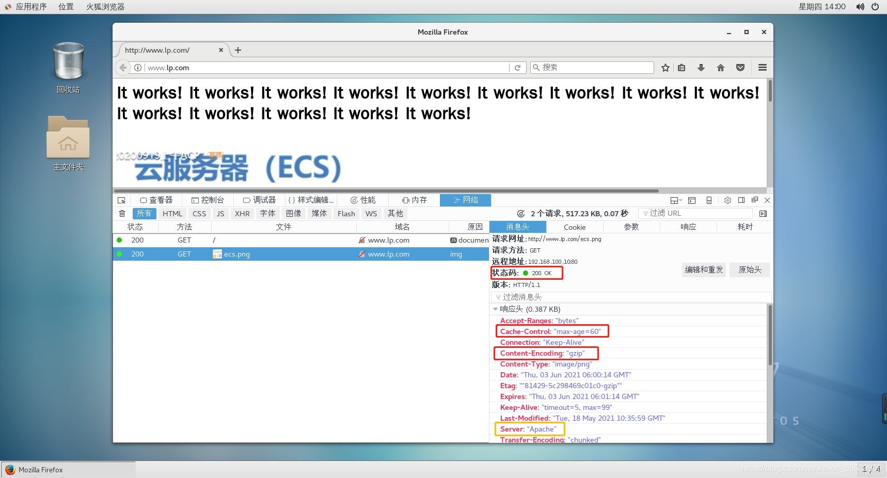
Task: Toggle the XHR request filter
Action: tap(242, 214)
